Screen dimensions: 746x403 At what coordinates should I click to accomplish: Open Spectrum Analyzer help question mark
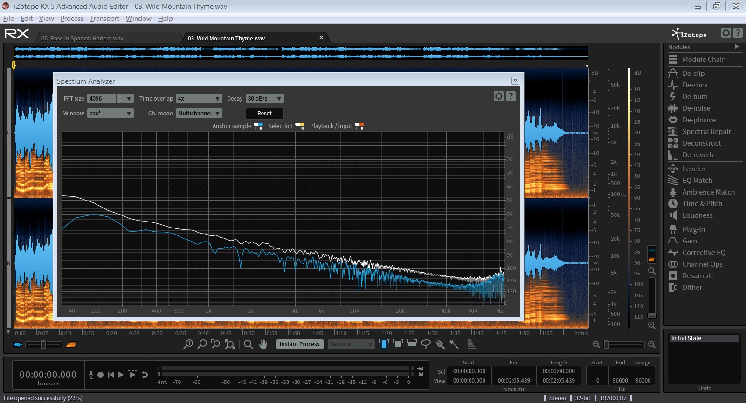[x=511, y=96]
